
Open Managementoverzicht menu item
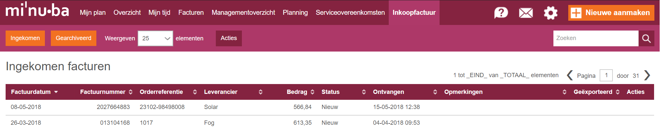coord(243,12)
